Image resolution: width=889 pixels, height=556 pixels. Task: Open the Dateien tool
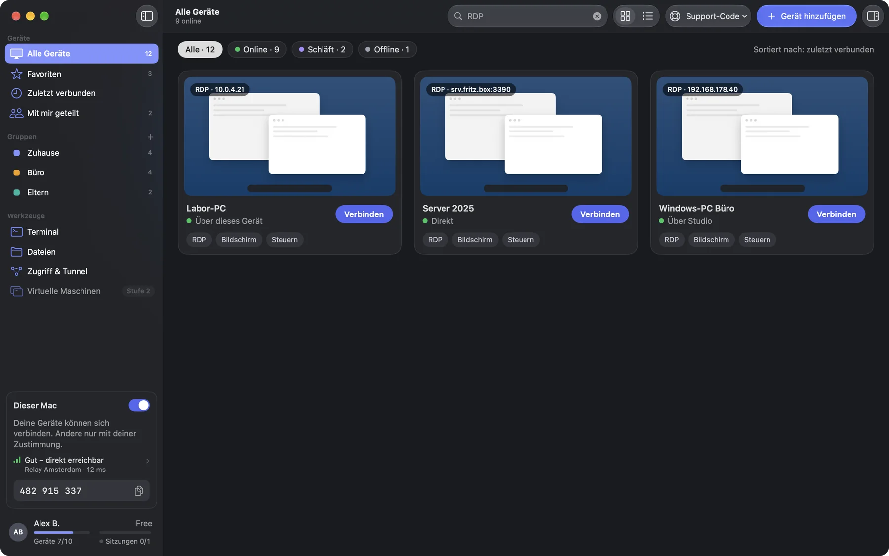[x=81, y=252]
